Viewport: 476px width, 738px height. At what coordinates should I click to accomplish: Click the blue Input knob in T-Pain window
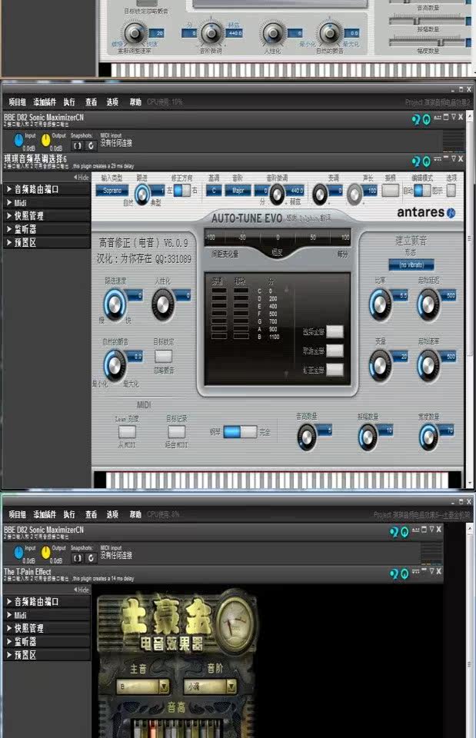pyautogui.click(x=18, y=552)
